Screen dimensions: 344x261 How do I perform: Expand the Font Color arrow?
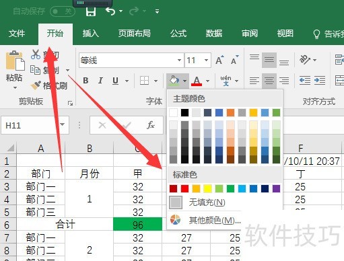coord(207,81)
